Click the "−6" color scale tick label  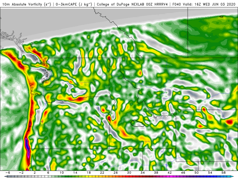coord(8,173)
